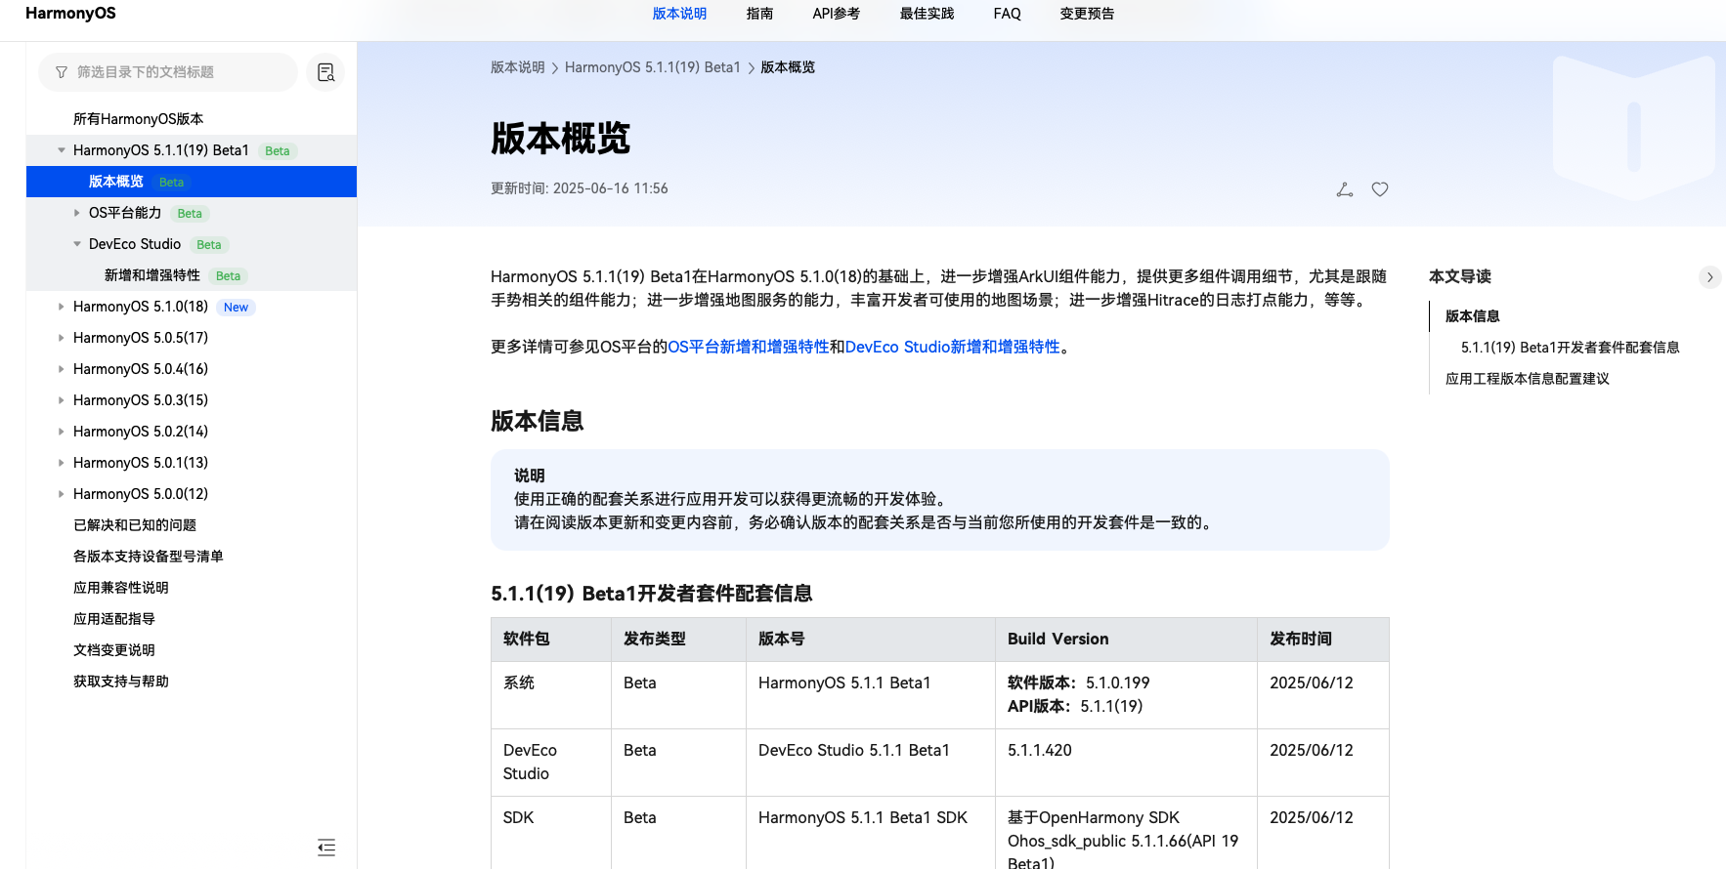Open the OS平台新增和增强特性 link
This screenshot has height=869, width=1726.
point(748,347)
